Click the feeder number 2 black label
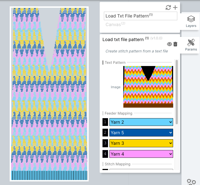The image size is (200, 185). [105, 133]
